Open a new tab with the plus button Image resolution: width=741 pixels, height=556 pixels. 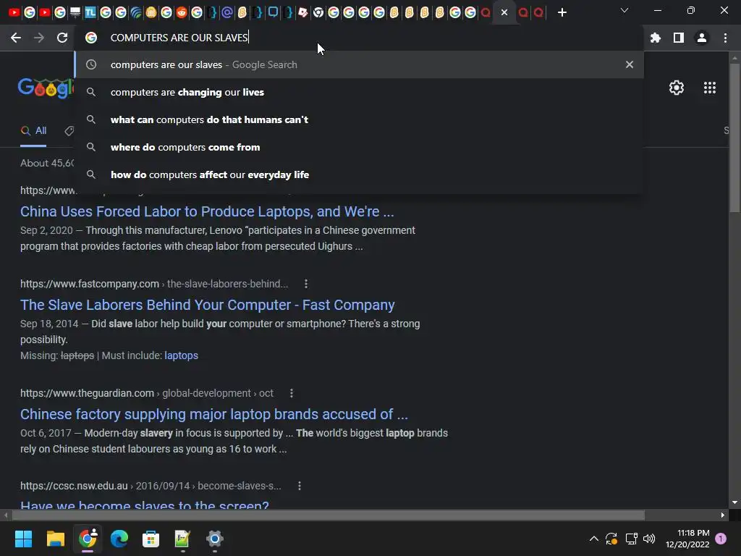coord(562,12)
